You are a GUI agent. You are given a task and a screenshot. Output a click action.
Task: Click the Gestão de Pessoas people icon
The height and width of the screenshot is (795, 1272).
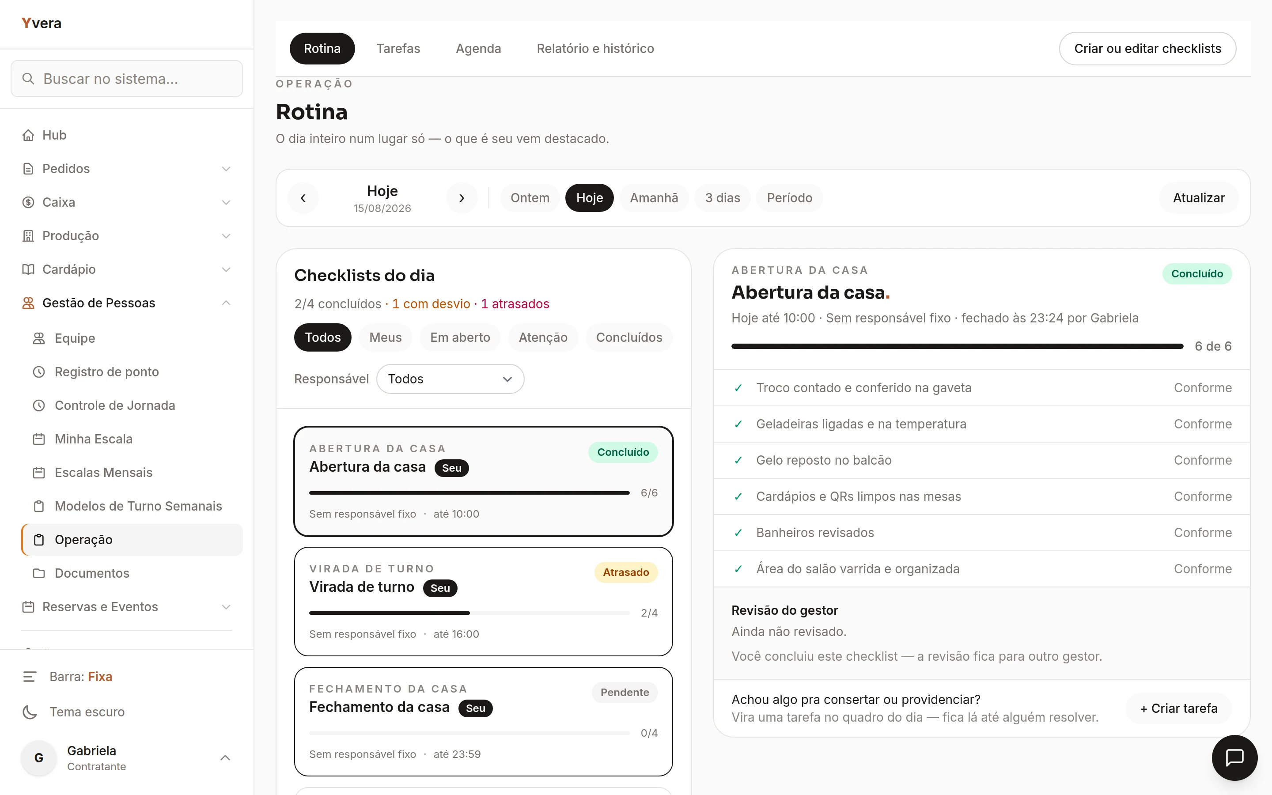[x=28, y=303]
